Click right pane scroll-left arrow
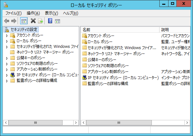 [x=83, y=122]
